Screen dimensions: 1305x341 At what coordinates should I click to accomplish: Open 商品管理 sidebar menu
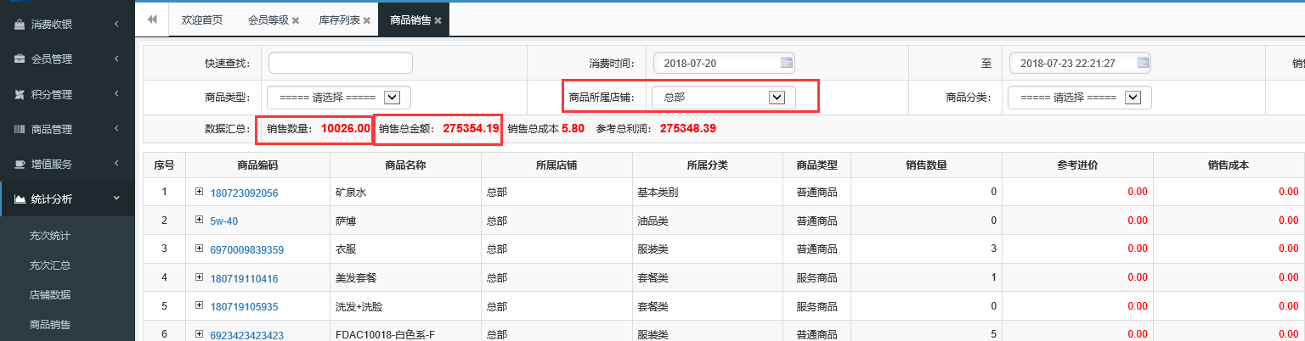coord(67,130)
